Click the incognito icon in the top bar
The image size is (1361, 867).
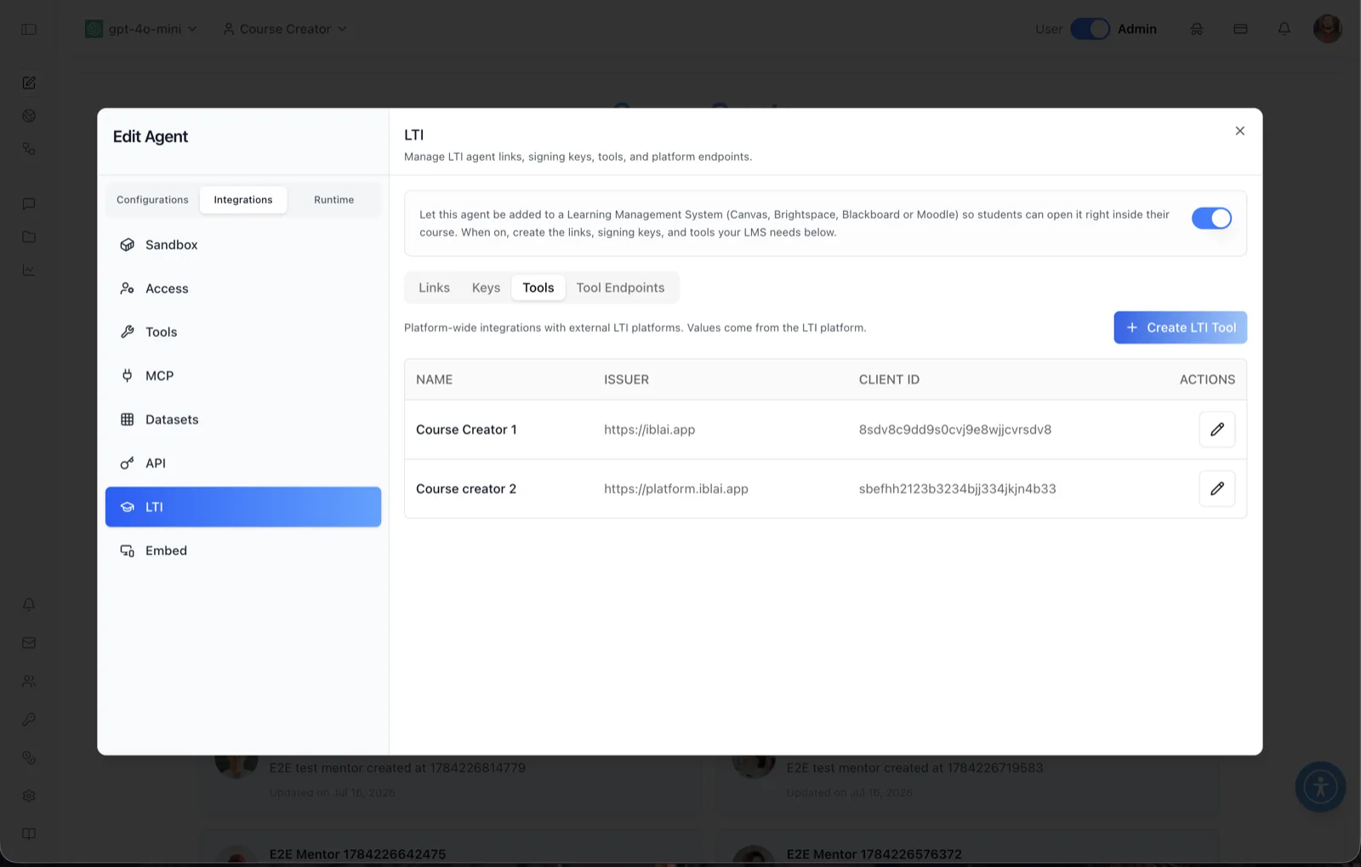(x=1197, y=29)
